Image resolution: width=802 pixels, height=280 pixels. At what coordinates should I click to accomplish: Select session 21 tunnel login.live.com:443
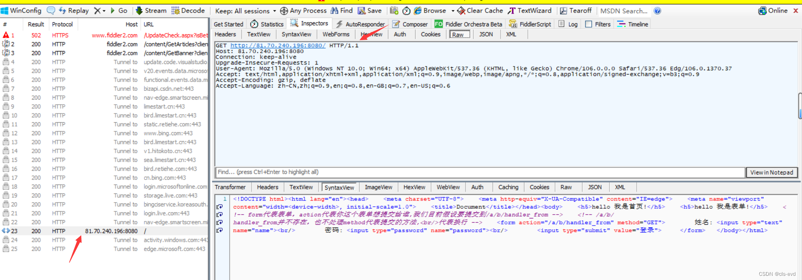104,213
